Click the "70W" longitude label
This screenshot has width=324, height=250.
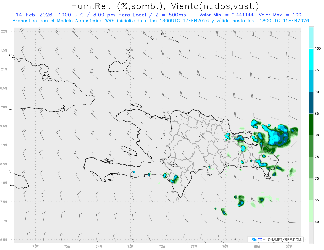click(225, 246)
